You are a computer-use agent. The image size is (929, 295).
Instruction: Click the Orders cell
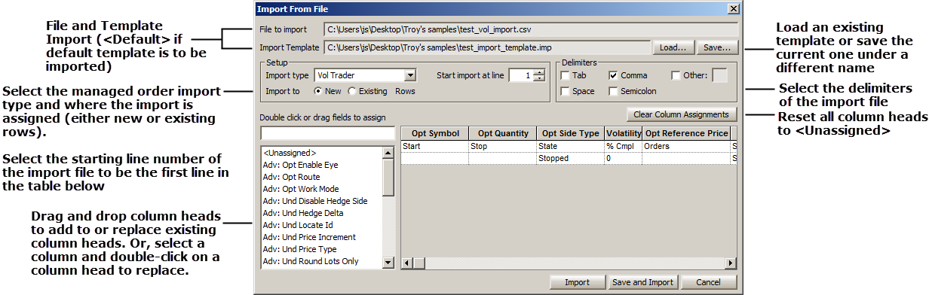pos(686,146)
